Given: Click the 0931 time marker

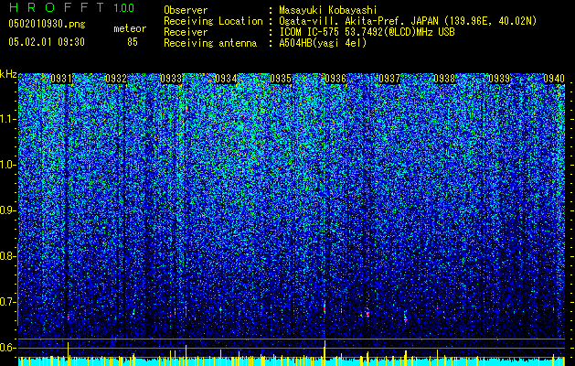Looking at the screenshot, I should (x=61, y=79).
